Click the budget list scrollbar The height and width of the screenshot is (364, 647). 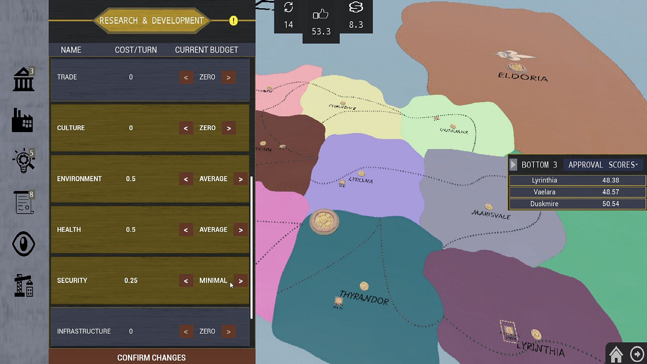point(251,247)
